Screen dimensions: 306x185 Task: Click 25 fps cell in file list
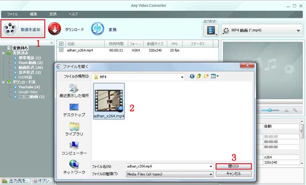tap(174, 50)
